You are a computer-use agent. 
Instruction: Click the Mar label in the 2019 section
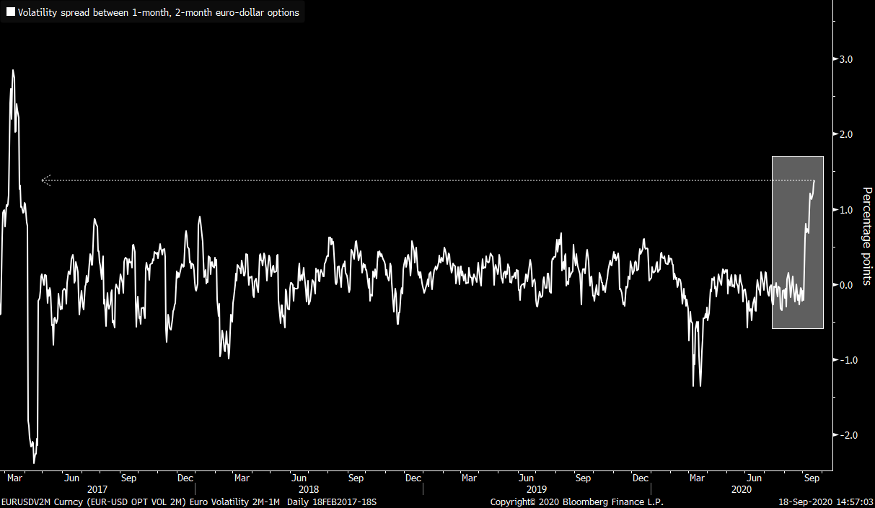pos(469,478)
